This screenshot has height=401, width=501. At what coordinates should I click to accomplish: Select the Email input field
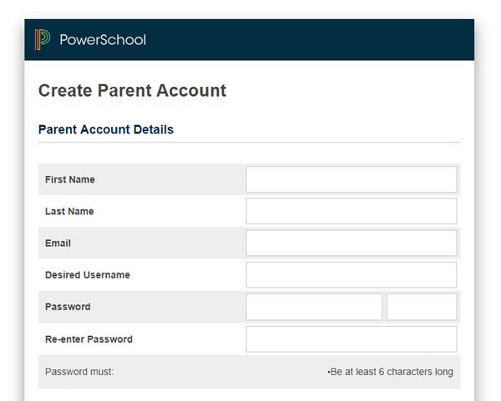point(352,243)
